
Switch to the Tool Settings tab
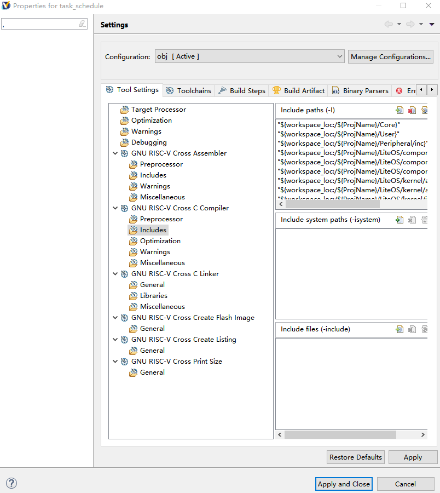tap(132, 90)
